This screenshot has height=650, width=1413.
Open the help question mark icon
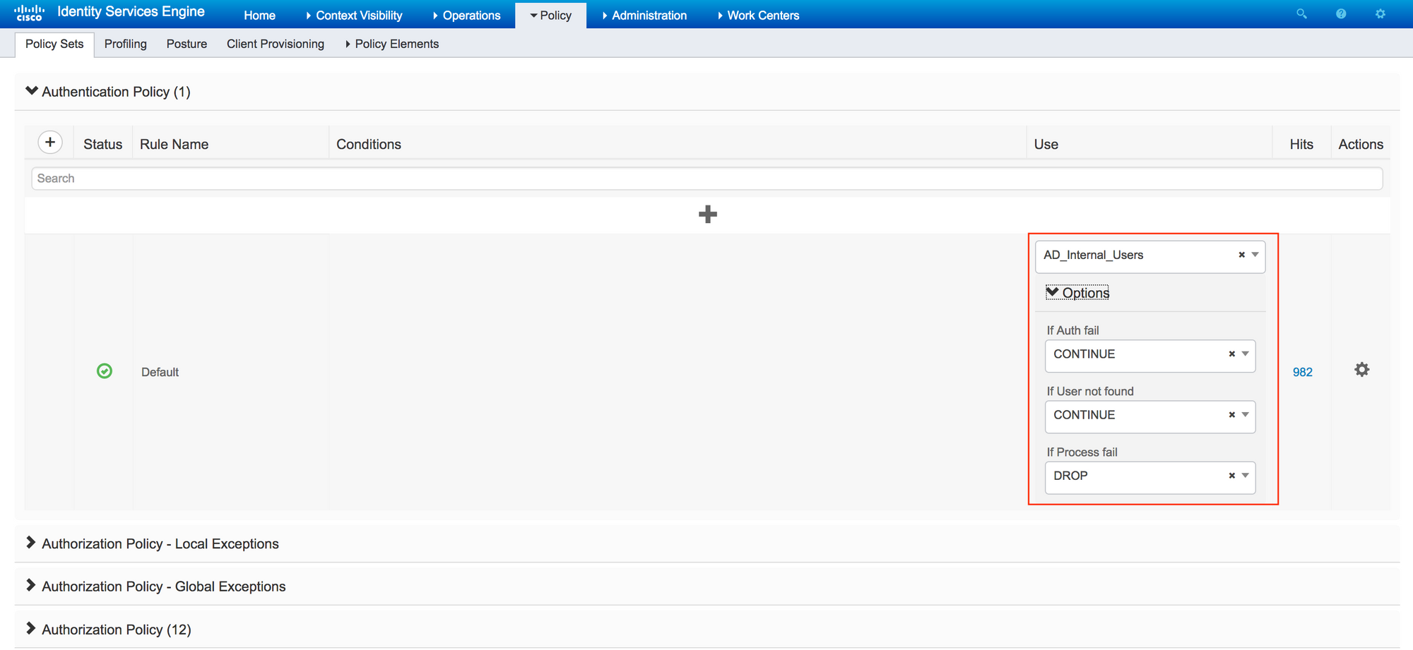pyautogui.click(x=1341, y=14)
